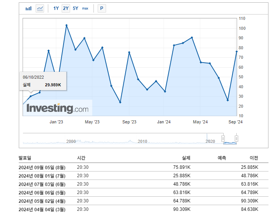
Task: Toggle the 2Y time range
Action: point(66,8)
